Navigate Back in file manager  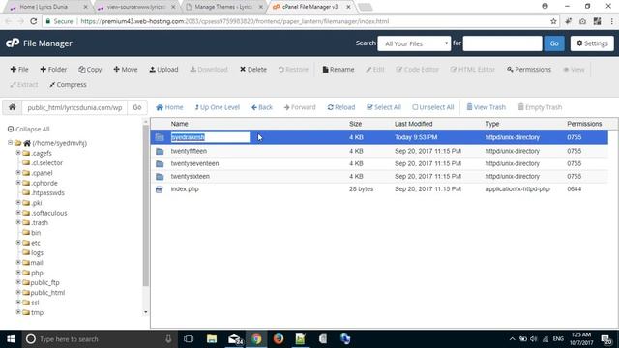click(262, 107)
